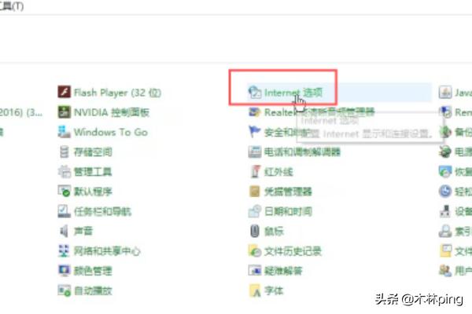Image resolution: width=472 pixels, height=314 pixels.
Task: Open 疑难解答 link
Action: pyautogui.click(x=283, y=271)
